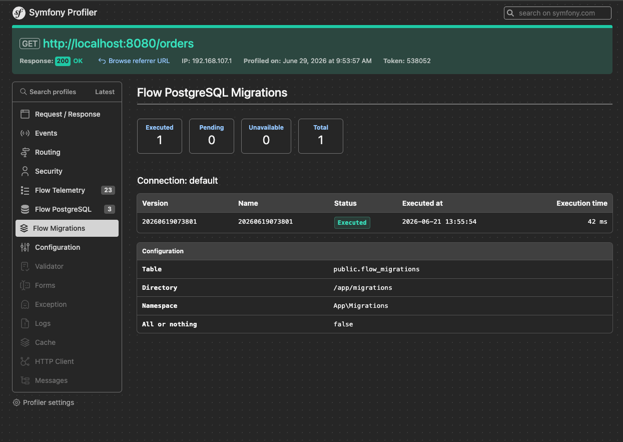Click the Version column header
Image resolution: width=623 pixels, height=442 pixels.
pos(155,203)
